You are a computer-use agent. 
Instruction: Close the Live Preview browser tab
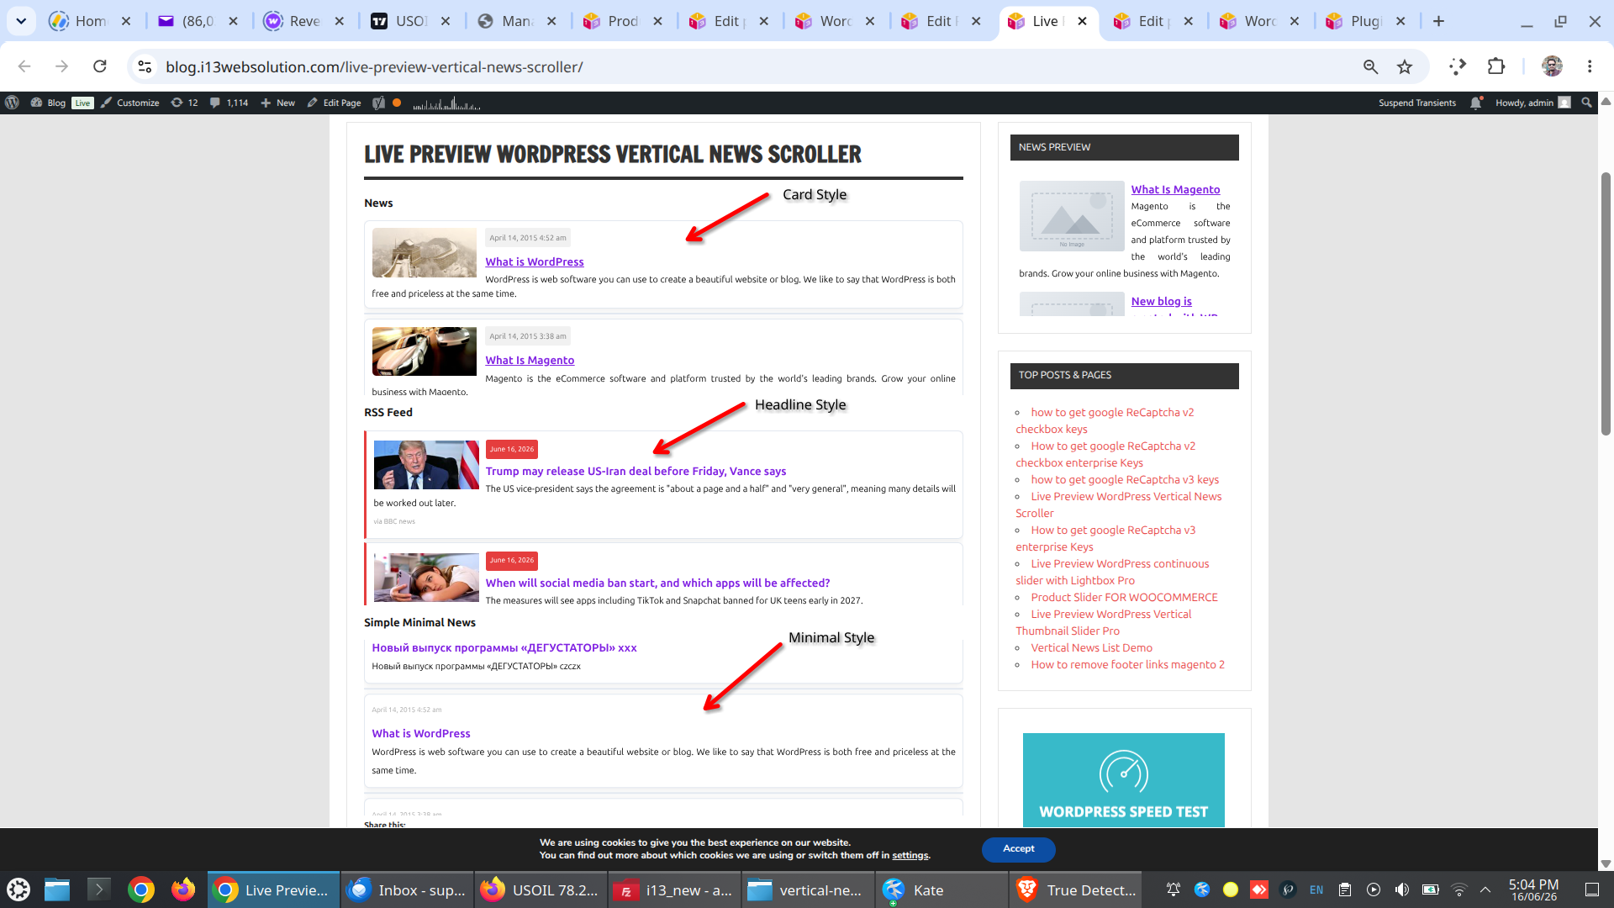1082,21
